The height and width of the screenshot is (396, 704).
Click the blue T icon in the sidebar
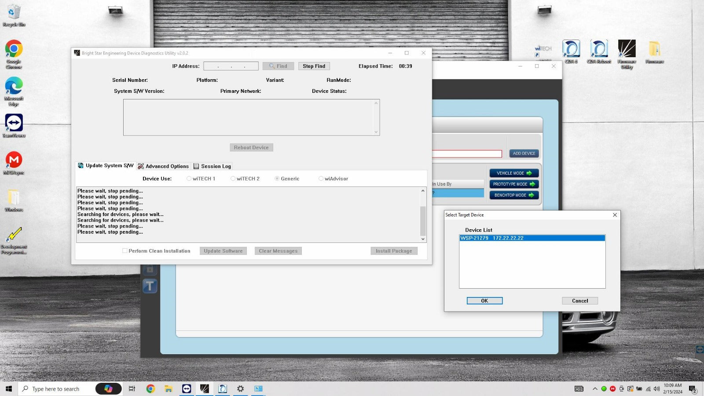(x=150, y=286)
